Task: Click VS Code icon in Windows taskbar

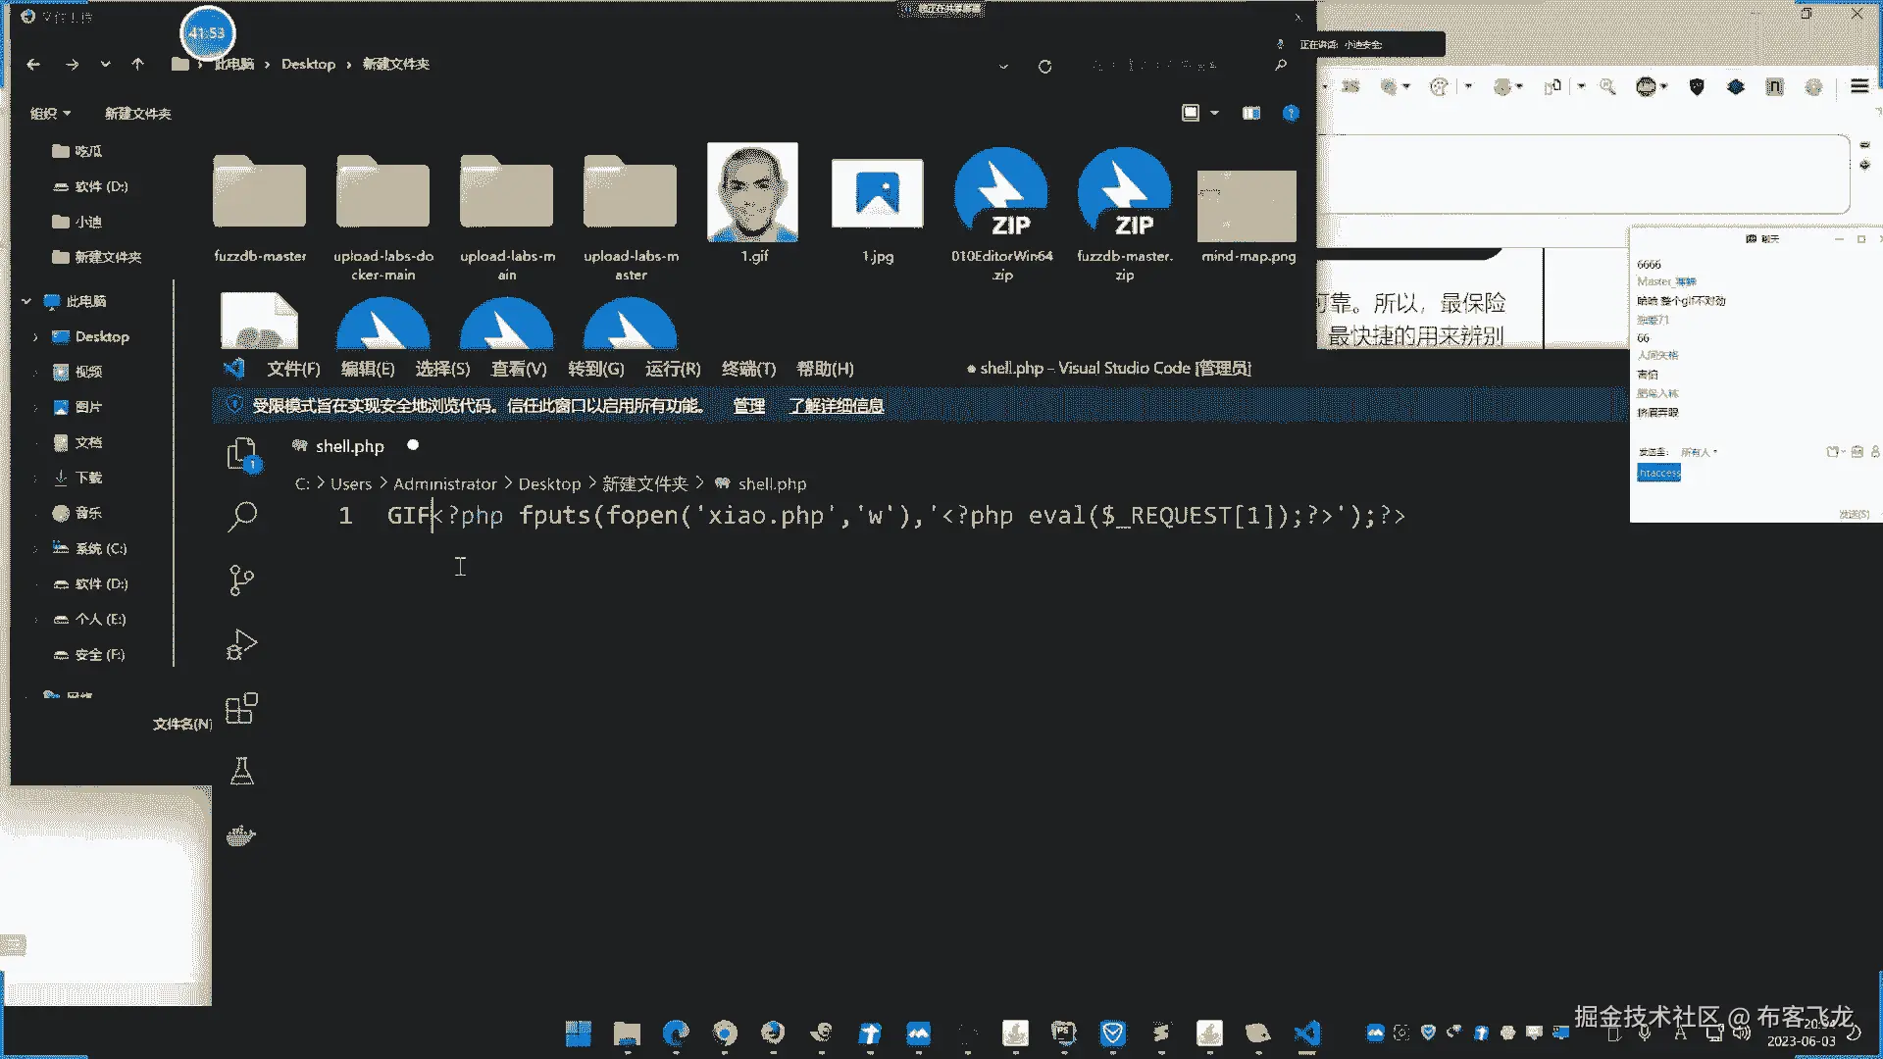Action: pos(1306,1033)
